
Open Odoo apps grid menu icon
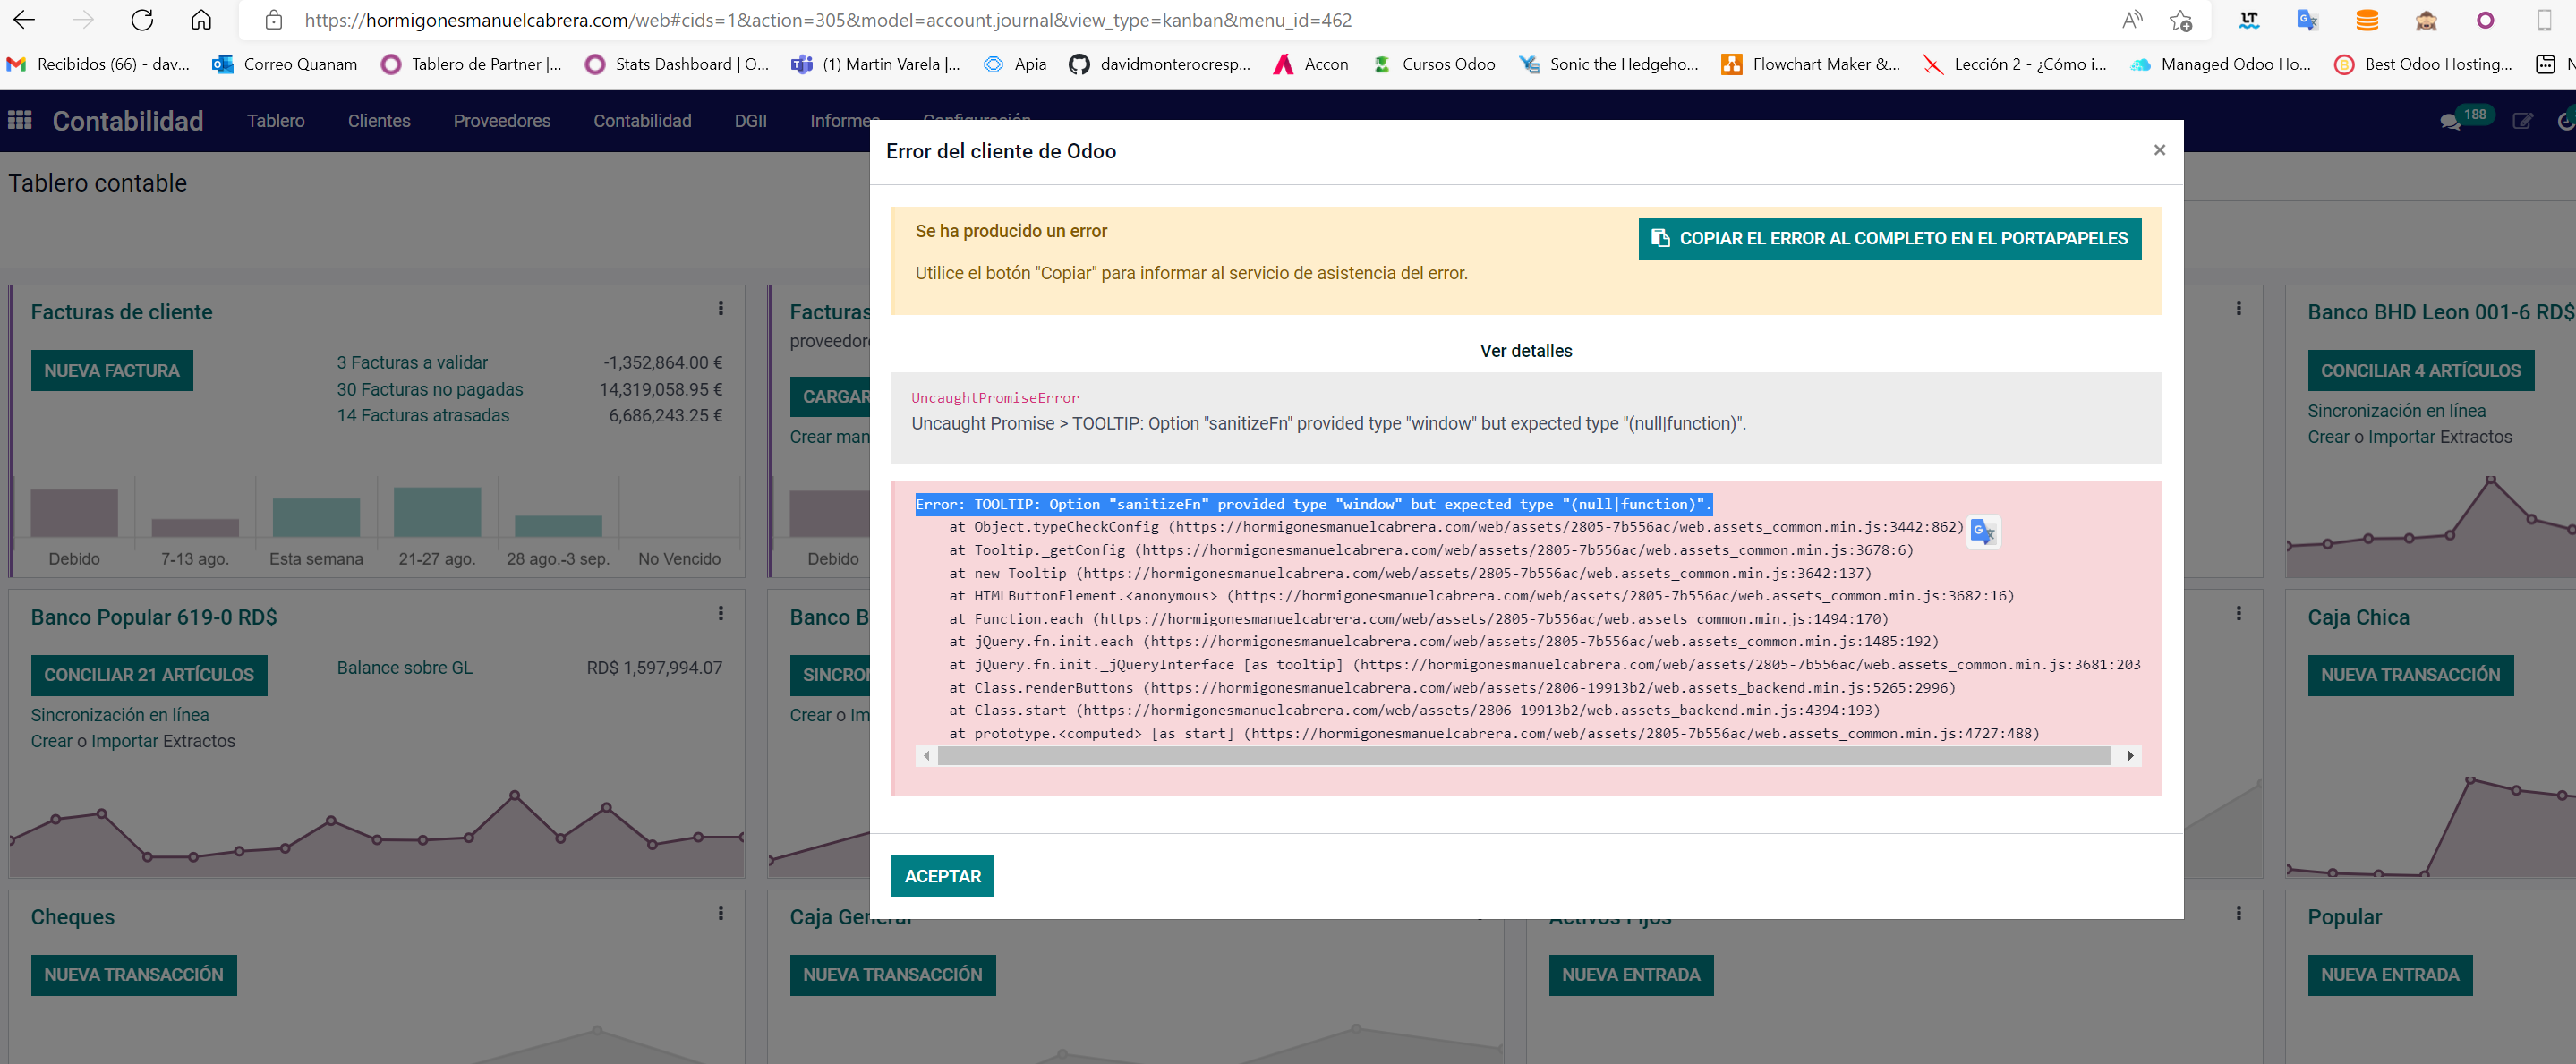coord(20,120)
